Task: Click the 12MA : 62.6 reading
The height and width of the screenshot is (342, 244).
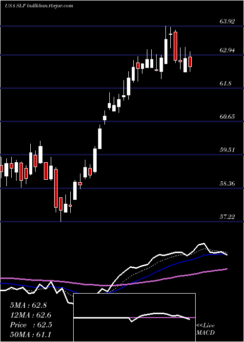Action: coord(31,315)
